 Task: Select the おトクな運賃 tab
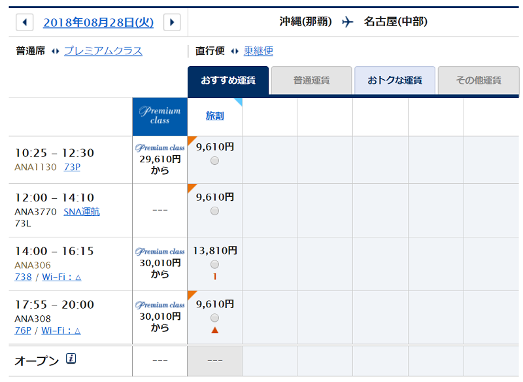click(x=395, y=80)
